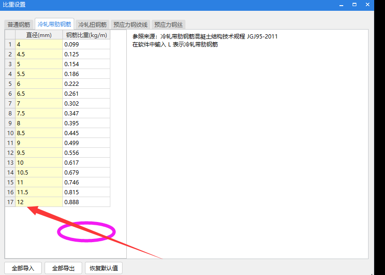The height and width of the screenshot is (275, 385).
Task: Click the 钢筋比重(kg/m) column header
Action: click(x=86, y=34)
